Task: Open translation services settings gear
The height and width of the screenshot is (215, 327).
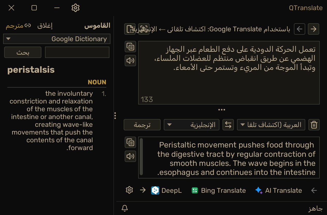Action: point(129,190)
